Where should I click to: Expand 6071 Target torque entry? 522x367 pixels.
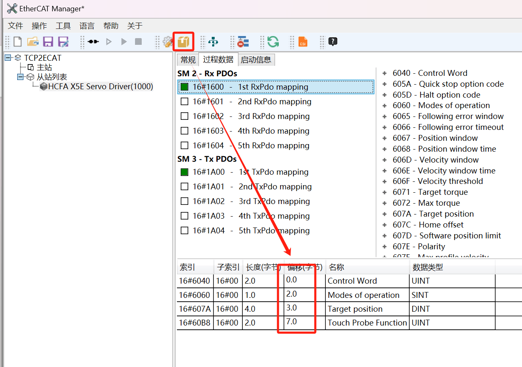point(384,192)
